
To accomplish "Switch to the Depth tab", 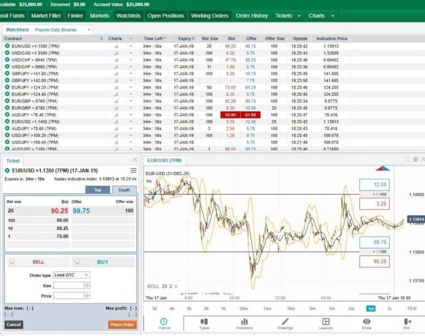I will [x=124, y=190].
